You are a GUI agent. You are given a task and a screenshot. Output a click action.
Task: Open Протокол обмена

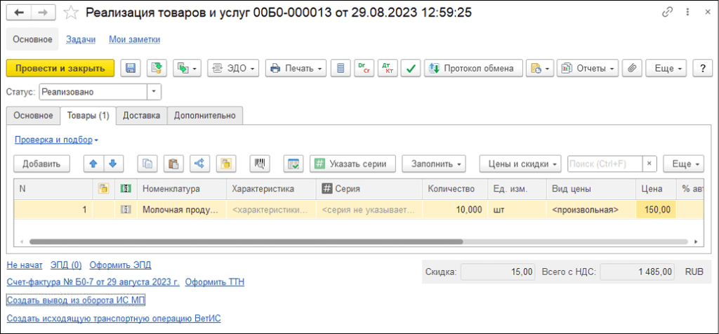click(473, 68)
